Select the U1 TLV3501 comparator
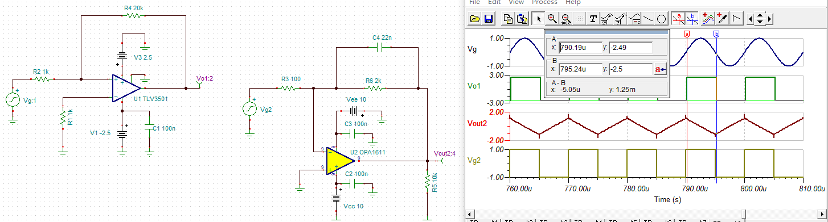Image resolution: width=828 pixels, height=222 pixels. [x=126, y=88]
